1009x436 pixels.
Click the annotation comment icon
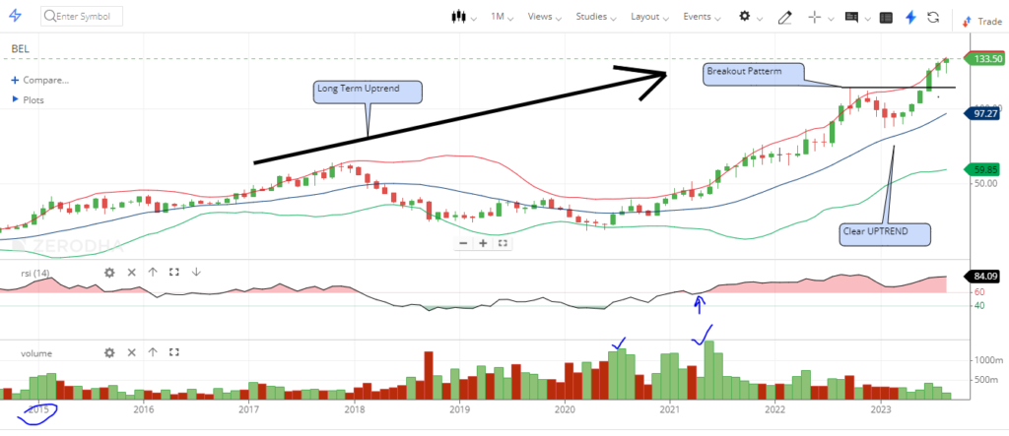coord(852,18)
